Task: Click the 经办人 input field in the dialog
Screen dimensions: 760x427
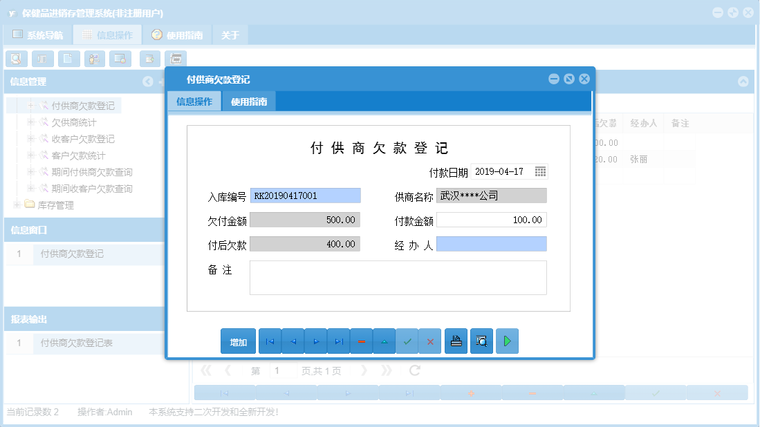Action: pyautogui.click(x=491, y=244)
